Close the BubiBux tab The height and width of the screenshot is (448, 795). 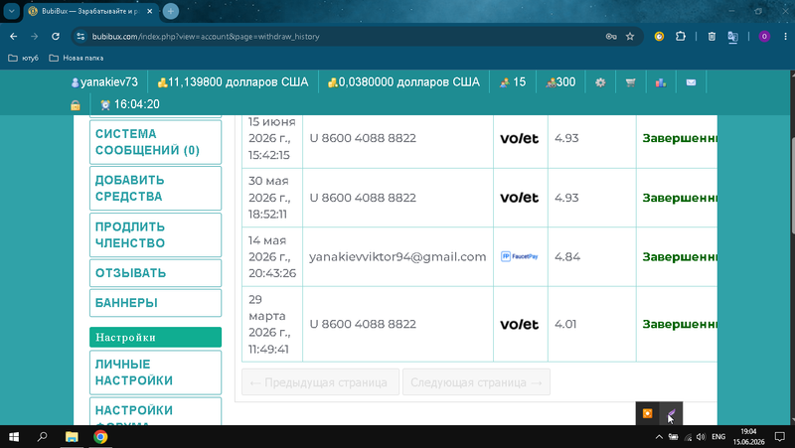click(150, 11)
